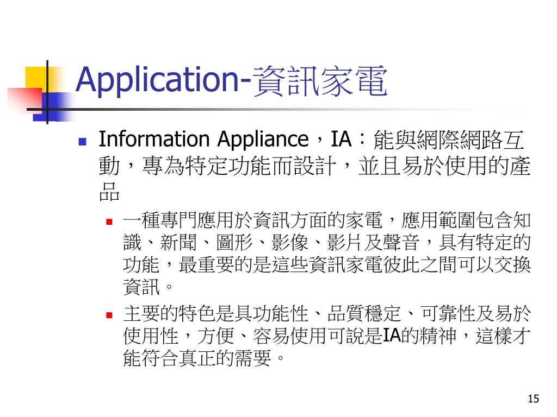
Task: Click the text "能與網際網路互"
Action: (448, 140)
